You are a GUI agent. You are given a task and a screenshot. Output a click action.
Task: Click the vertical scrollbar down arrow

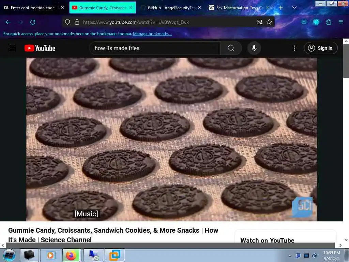tap(346, 240)
